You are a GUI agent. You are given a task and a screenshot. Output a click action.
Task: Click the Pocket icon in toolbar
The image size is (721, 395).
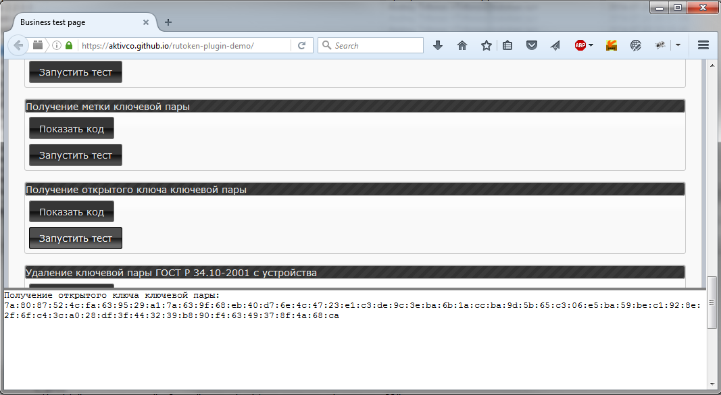tap(532, 45)
